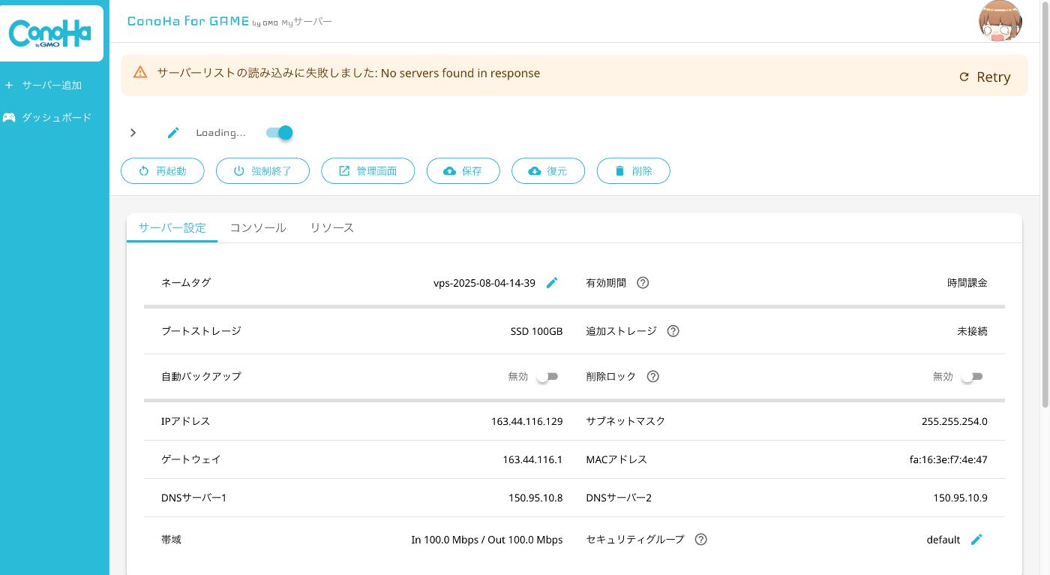This screenshot has width=1050, height=575.
Task: Click the subnet mask 255.255.254.0
Action: (x=954, y=421)
